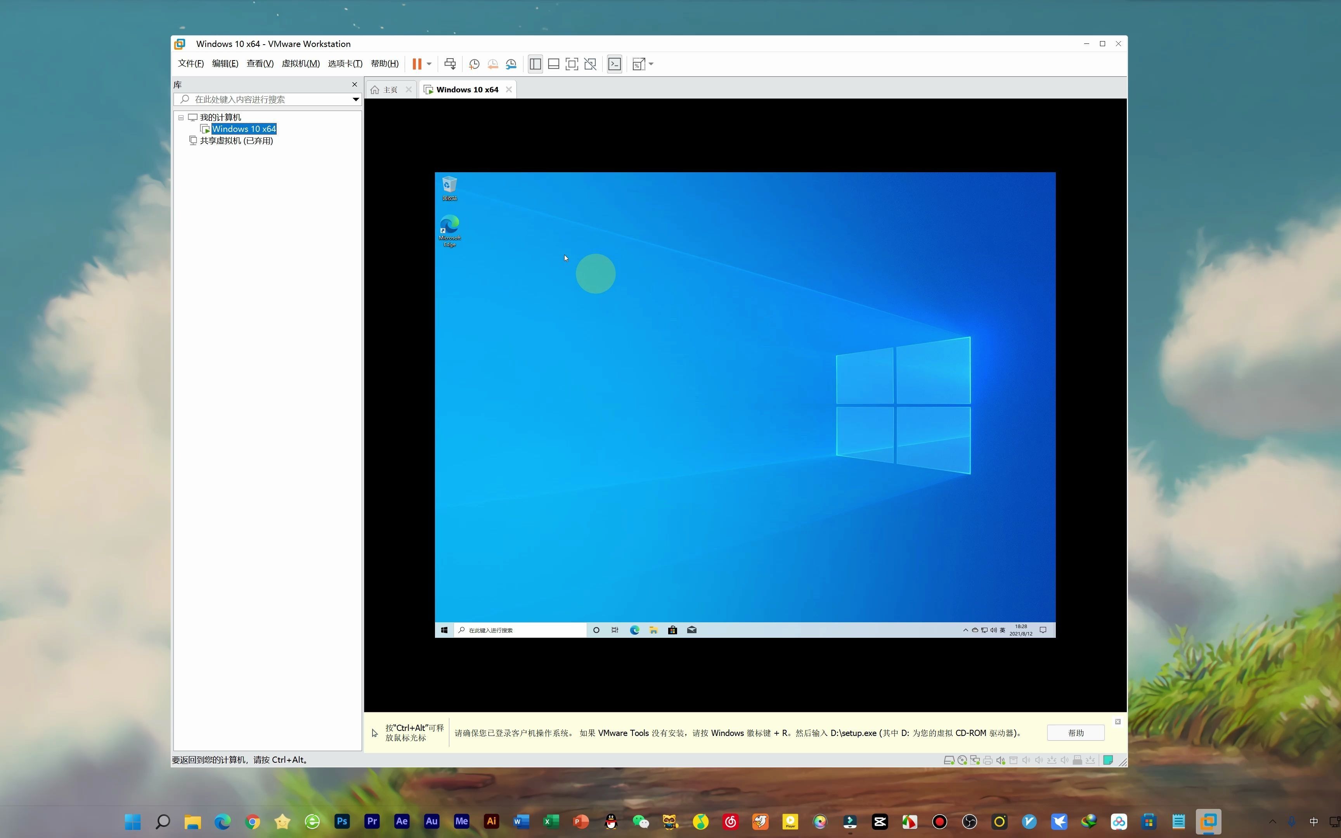Expand hidden tray icons in the guest taskbar
The height and width of the screenshot is (838, 1341).
(965, 630)
